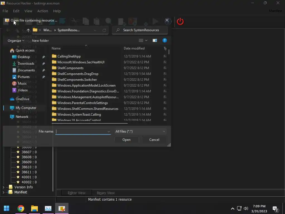285x214 pixels.
Task: Unpin Documents using its pin icon
Action: 43,70
